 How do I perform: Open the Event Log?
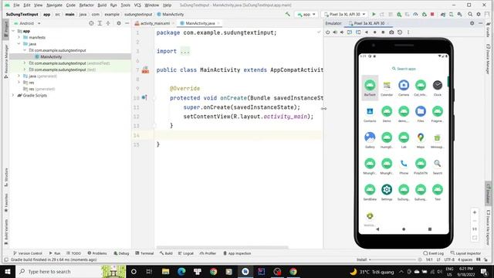[x=434, y=253]
